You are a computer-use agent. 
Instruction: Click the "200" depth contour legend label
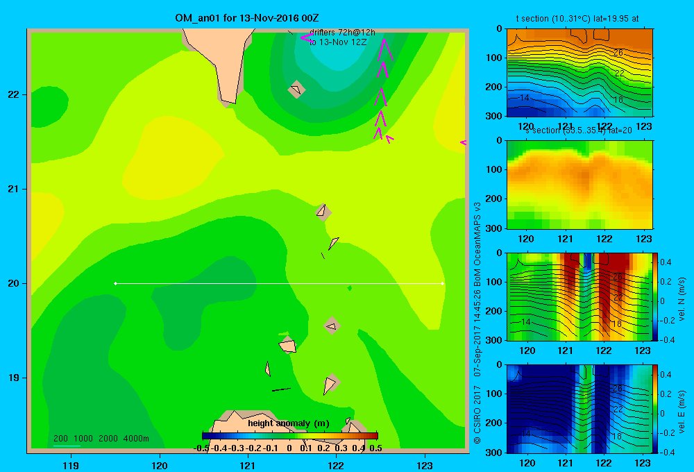(60, 439)
